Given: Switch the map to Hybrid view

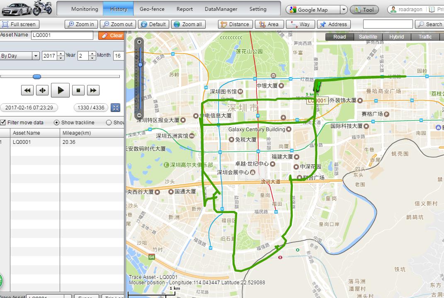Looking at the screenshot, I should click(396, 37).
